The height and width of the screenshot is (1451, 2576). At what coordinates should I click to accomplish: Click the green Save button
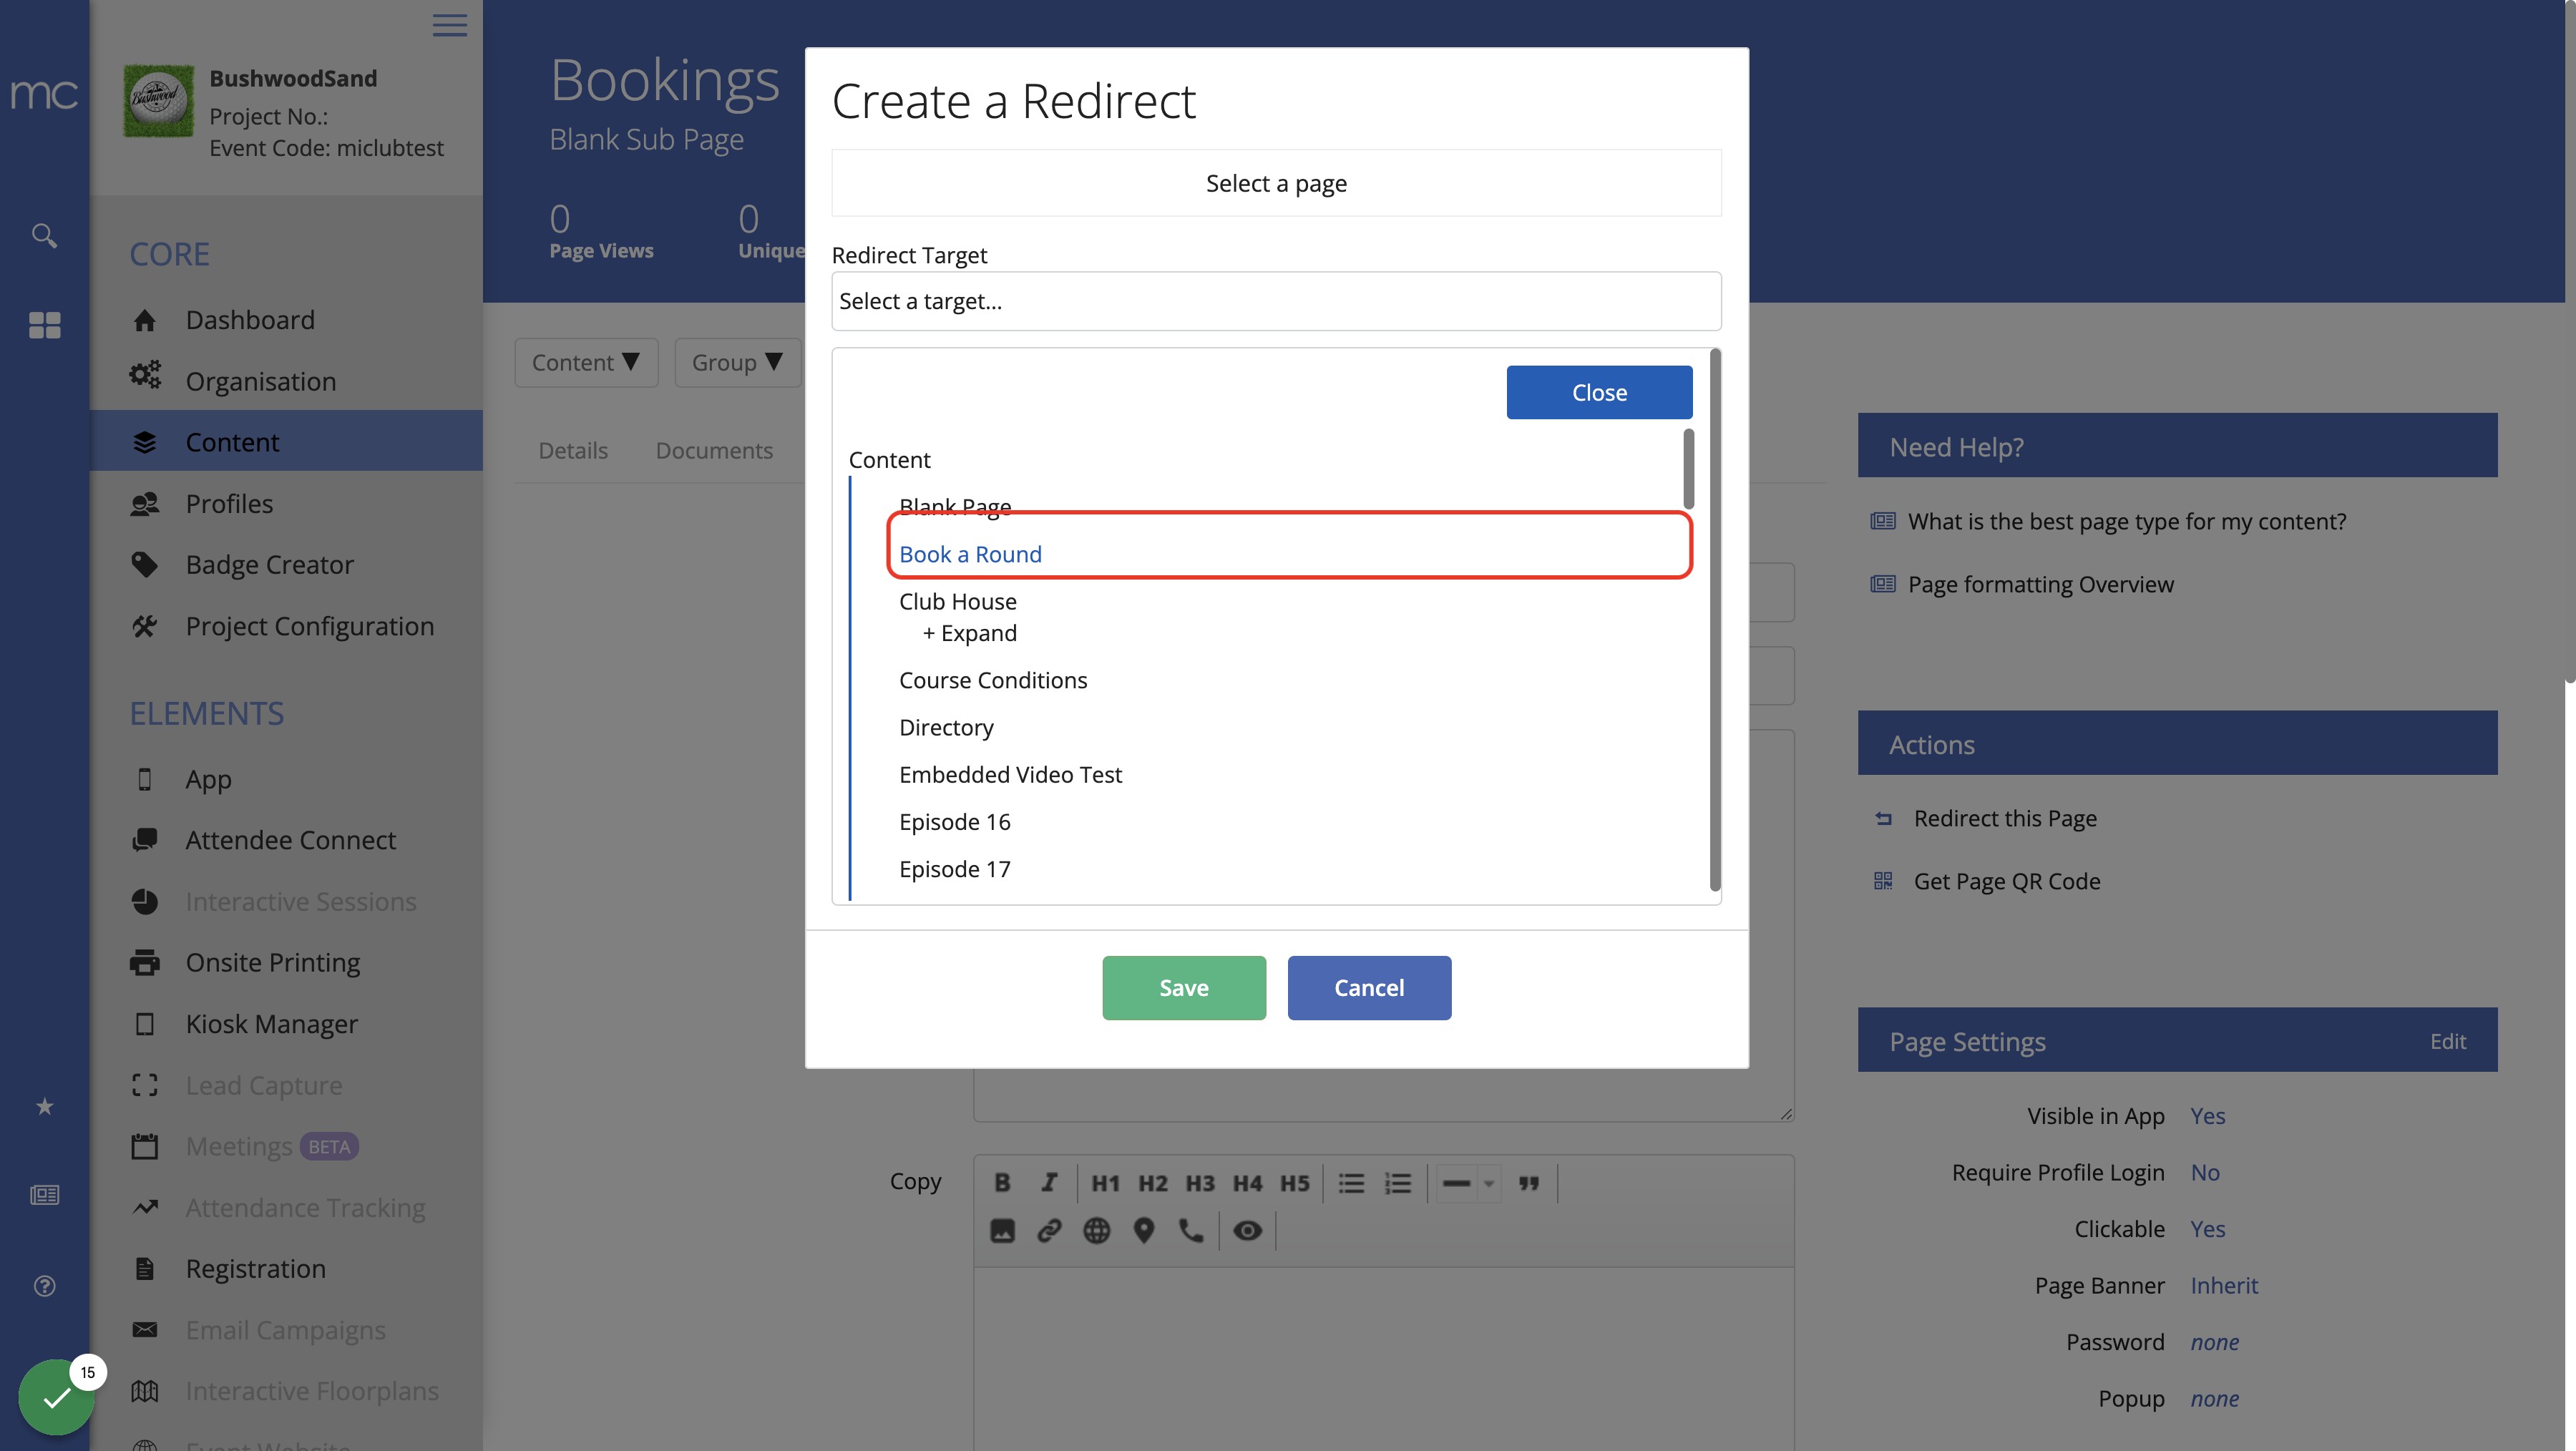point(1184,987)
